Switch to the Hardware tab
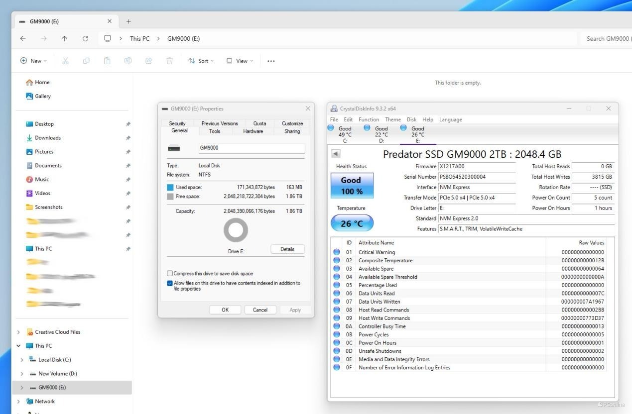 coord(253,131)
